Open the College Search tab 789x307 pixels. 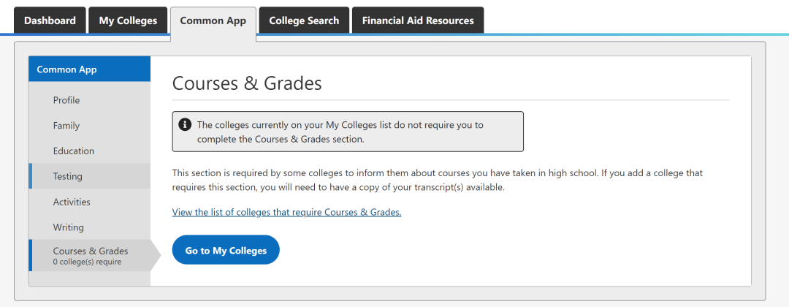pyautogui.click(x=304, y=20)
